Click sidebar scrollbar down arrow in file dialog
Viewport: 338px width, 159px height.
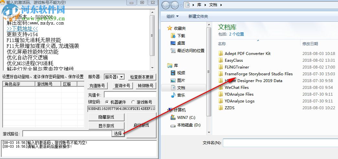(209, 132)
